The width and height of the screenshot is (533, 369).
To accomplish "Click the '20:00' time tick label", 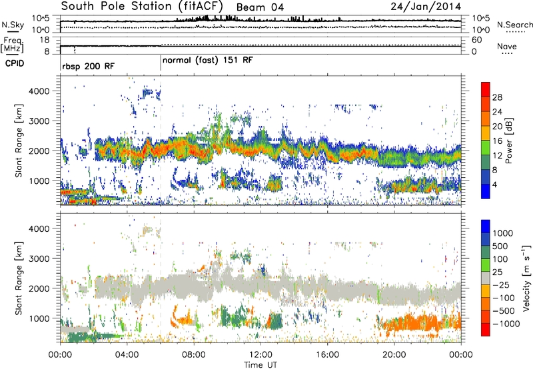I will pyautogui.click(x=394, y=355).
